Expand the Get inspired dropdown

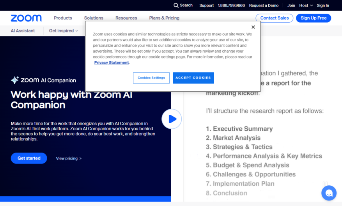(x=64, y=31)
